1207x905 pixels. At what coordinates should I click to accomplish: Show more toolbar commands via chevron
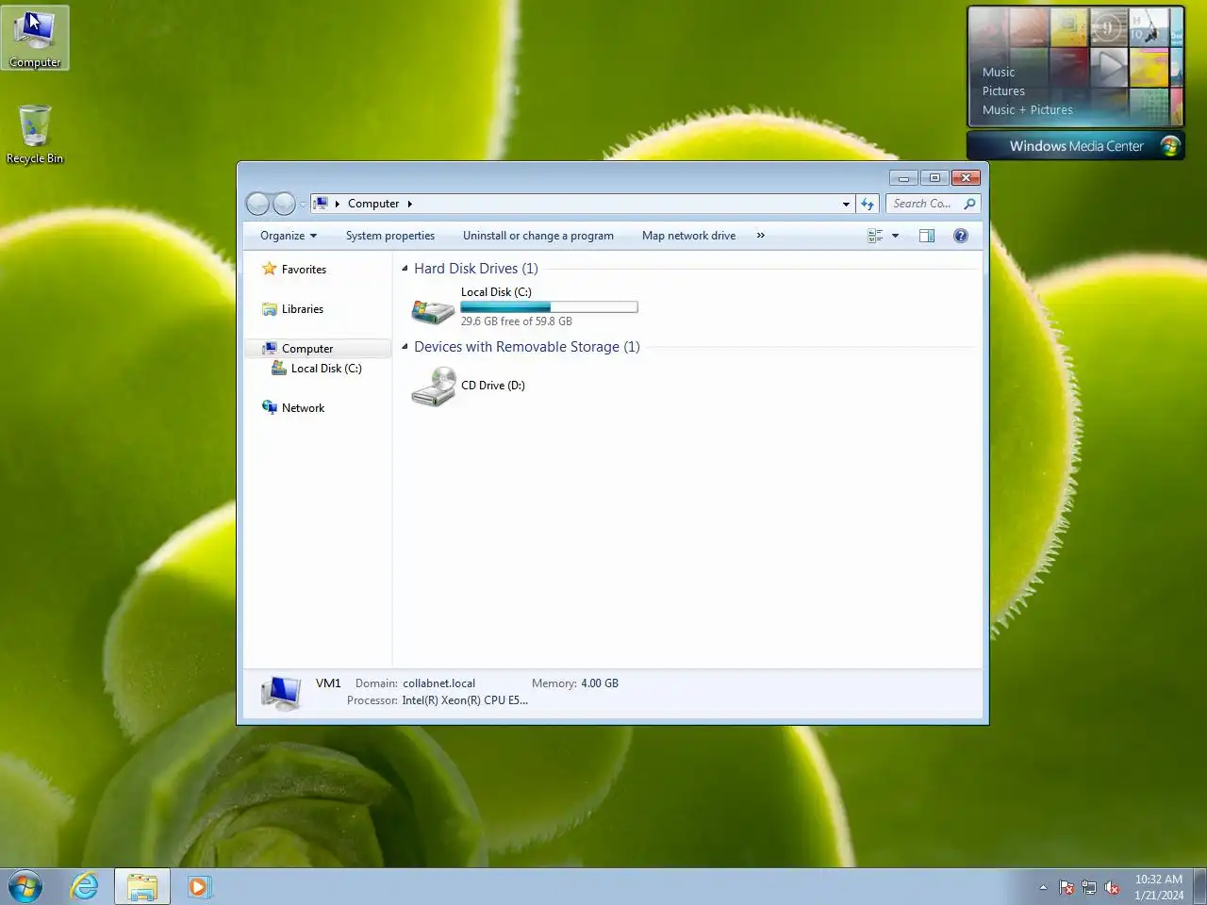coord(761,236)
